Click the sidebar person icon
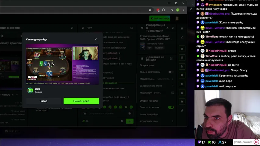 pos(182,66)
